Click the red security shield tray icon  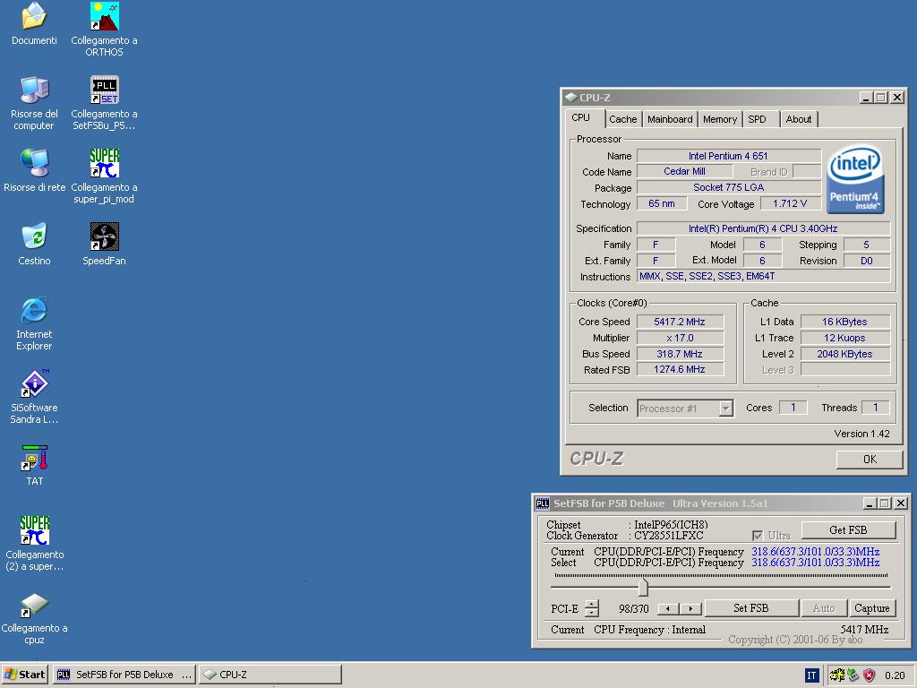tap(869, 675)
